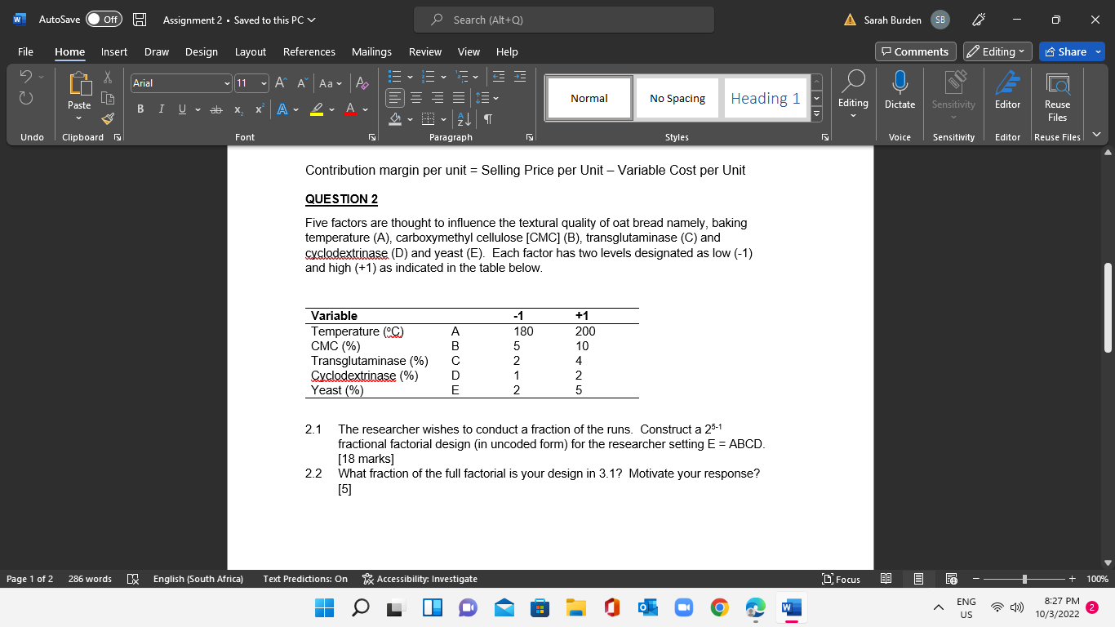
Task: Apply subscript formatting
Action: [238, 108]
